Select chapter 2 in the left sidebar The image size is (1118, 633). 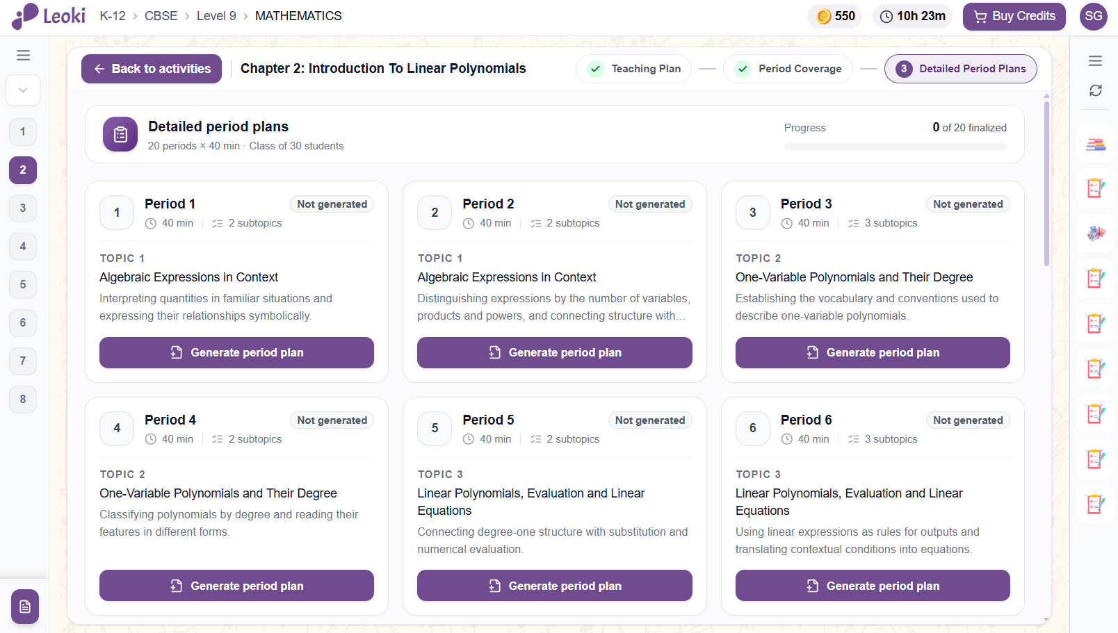(23, 170)
